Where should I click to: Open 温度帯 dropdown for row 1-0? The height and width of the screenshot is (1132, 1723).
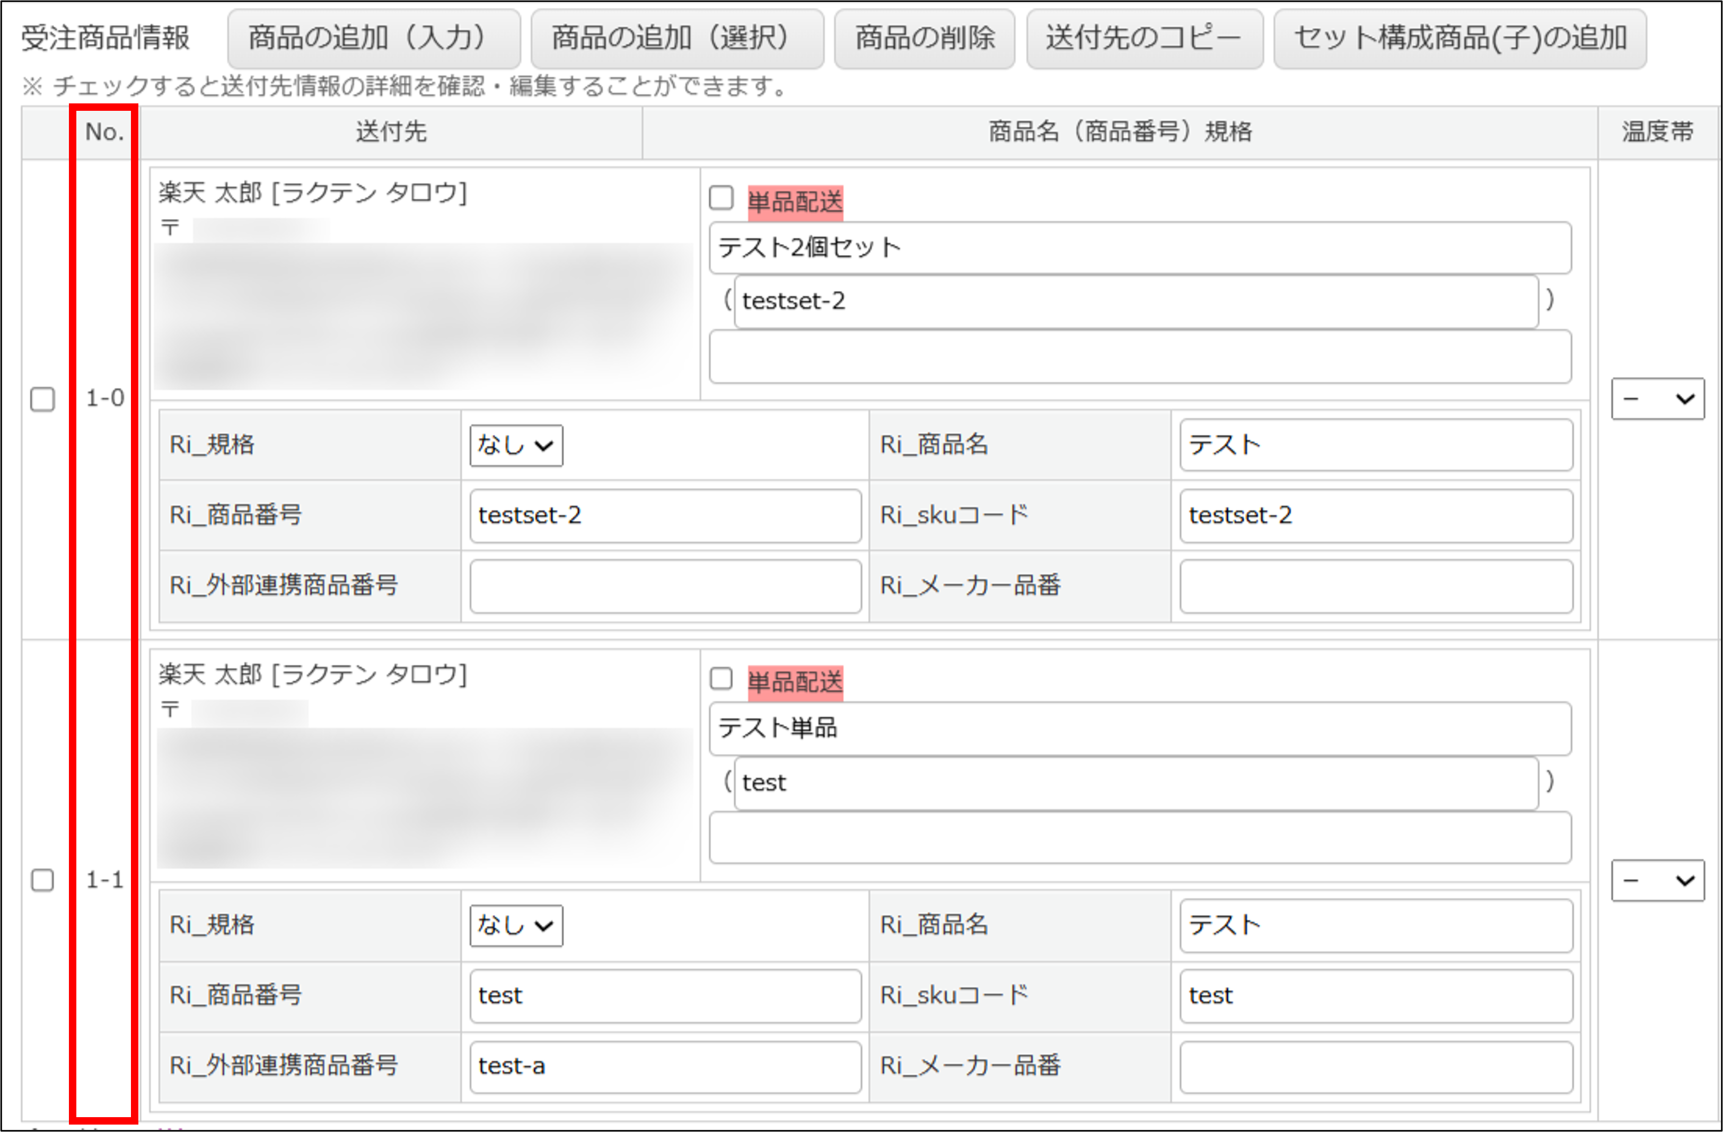point(1658,398)
